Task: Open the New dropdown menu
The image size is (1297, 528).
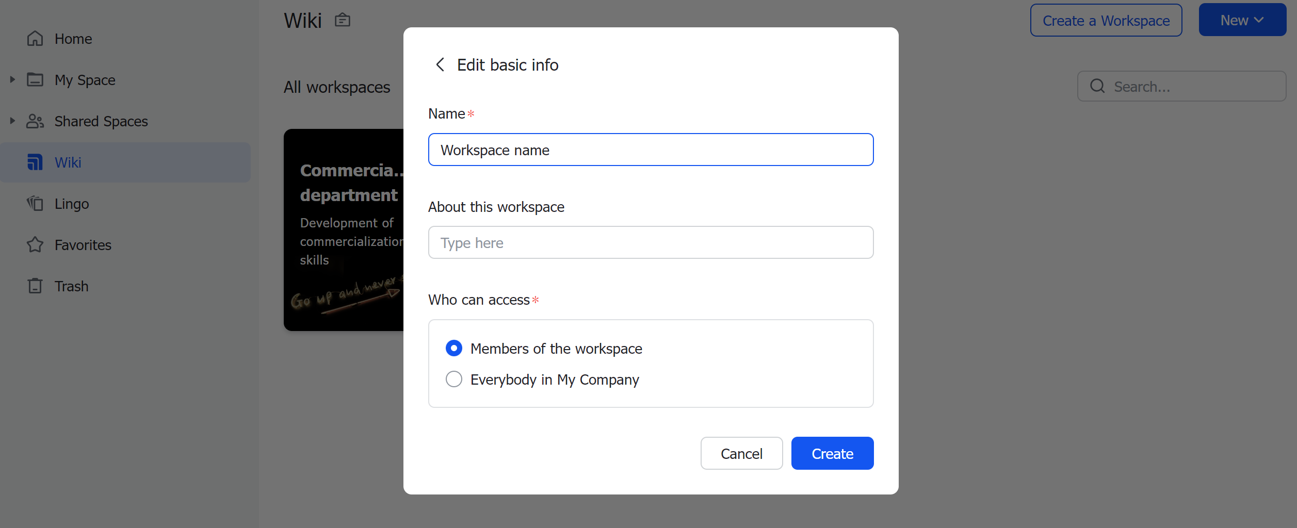Action: point(1242,20)
